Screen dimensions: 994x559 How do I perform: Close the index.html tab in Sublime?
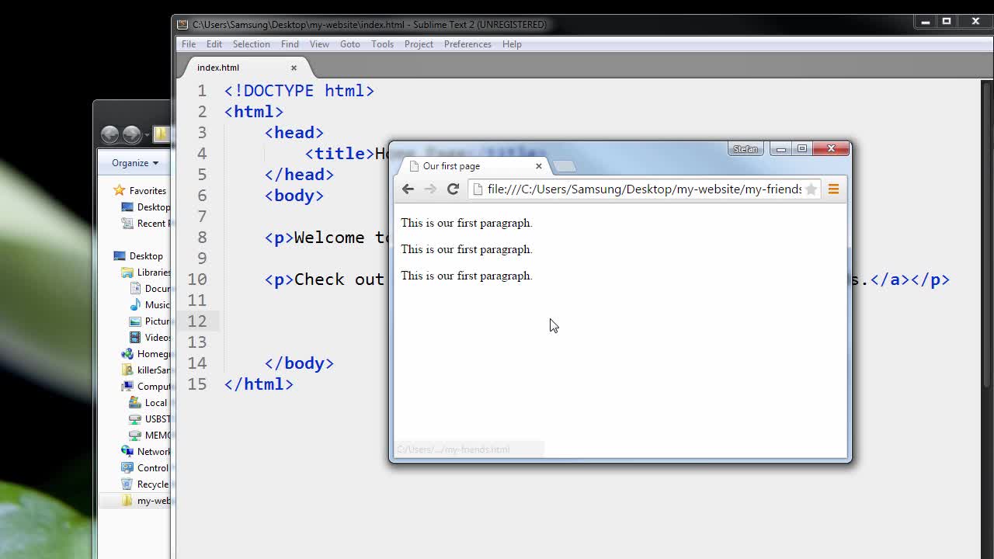[x=294, y=68]
